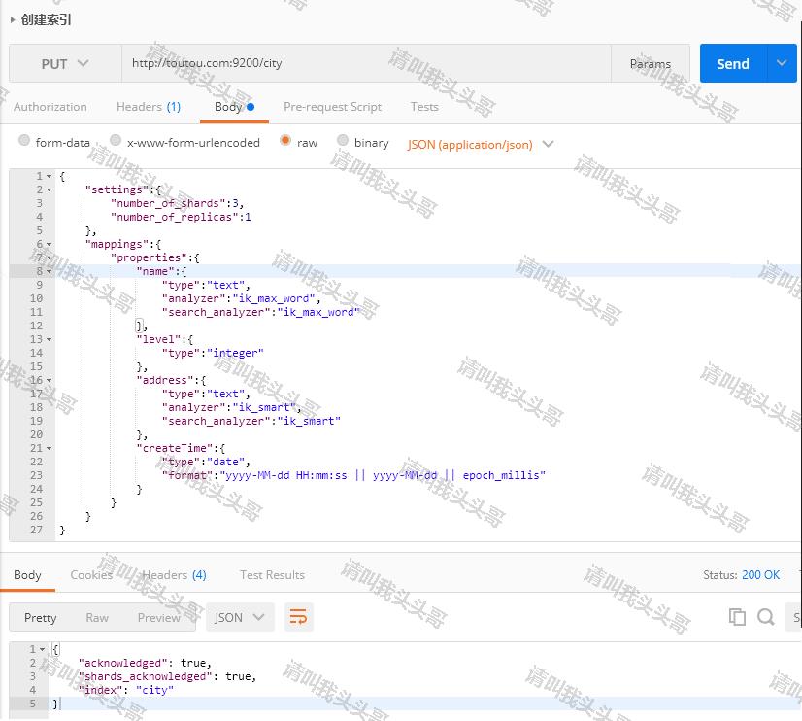Image resolution: width=802 pixels, height=721 pixels.
Task: Collapse the code fold at line 1
Action: click(x=50, y=176)
